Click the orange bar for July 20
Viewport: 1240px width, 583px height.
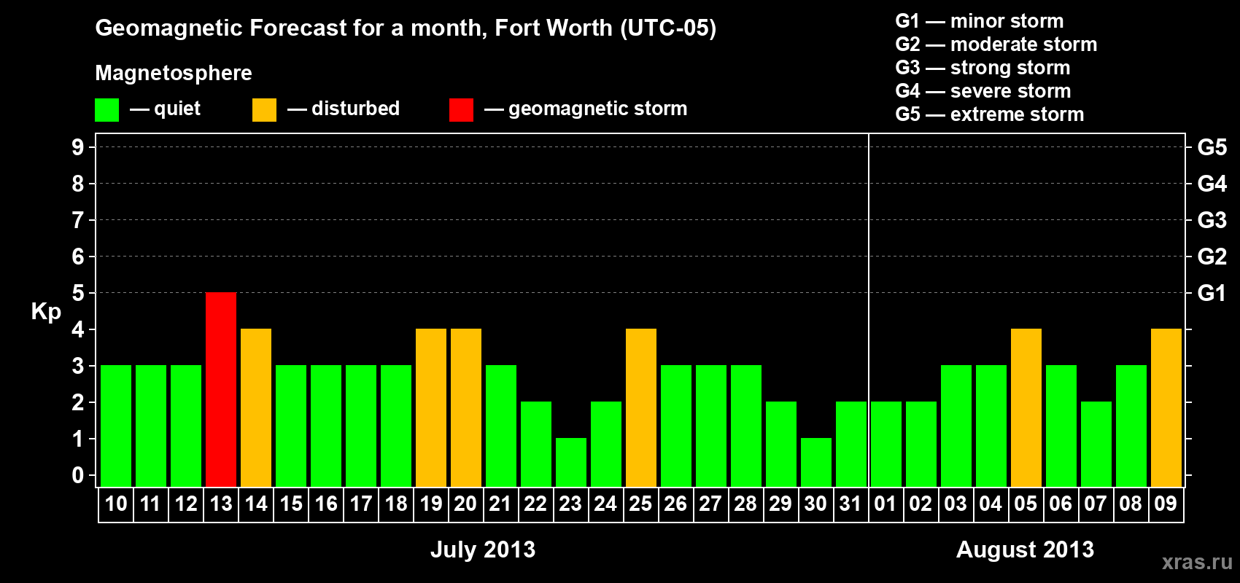466,407
